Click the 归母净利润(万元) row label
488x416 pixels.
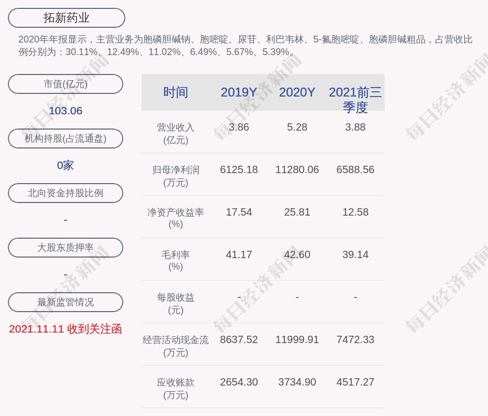[x=176, y=176]
